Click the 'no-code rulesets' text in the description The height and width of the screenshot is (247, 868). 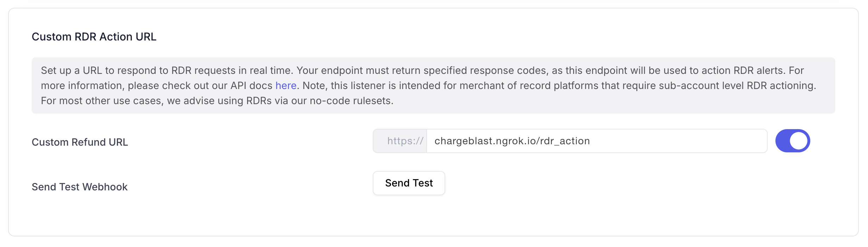tap(351, 101)
